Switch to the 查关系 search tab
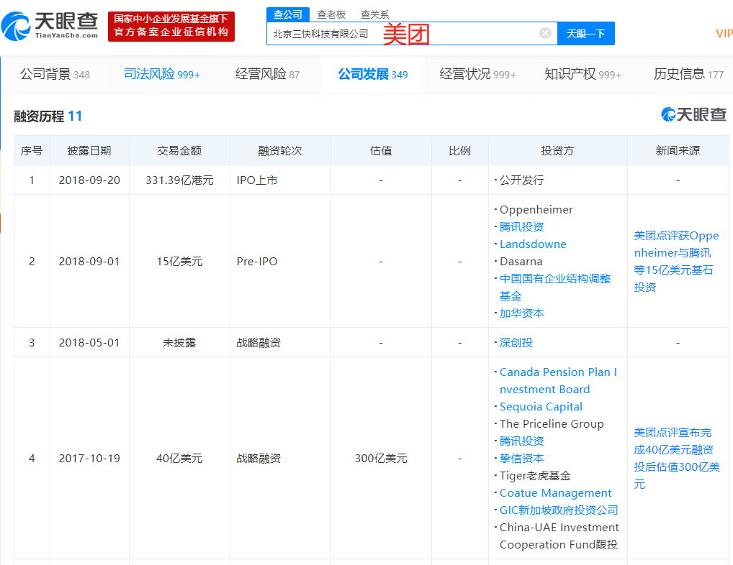733x565 pixels. (374, 14)
